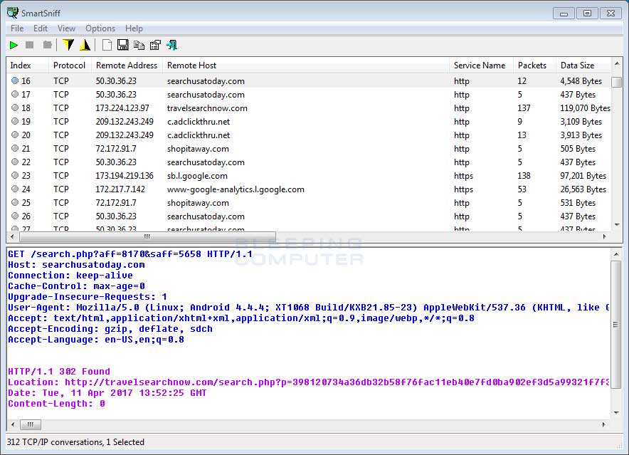Open the Help menu
The image size is (629, 455).
(x=134, y=28)
